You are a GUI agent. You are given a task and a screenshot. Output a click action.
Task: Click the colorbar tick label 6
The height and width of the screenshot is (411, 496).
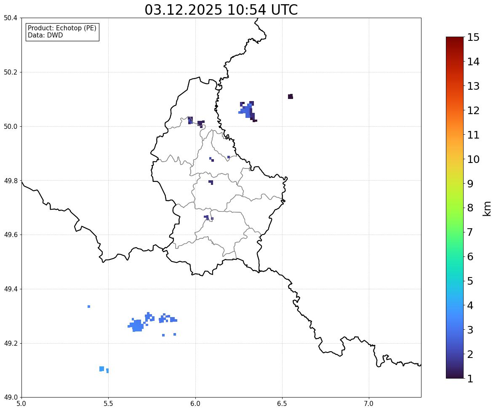pyautogui.click(x=470, y=256)
